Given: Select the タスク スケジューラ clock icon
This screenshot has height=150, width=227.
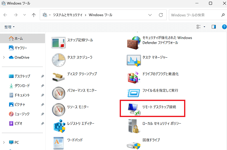Looking at the screenshot, I should pyautogui.click(x=59, y=60).
